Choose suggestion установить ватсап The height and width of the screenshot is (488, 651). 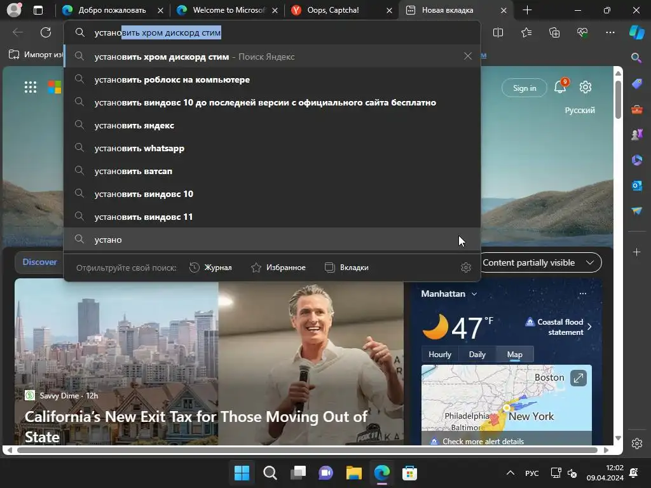click(x=272, y=171)
